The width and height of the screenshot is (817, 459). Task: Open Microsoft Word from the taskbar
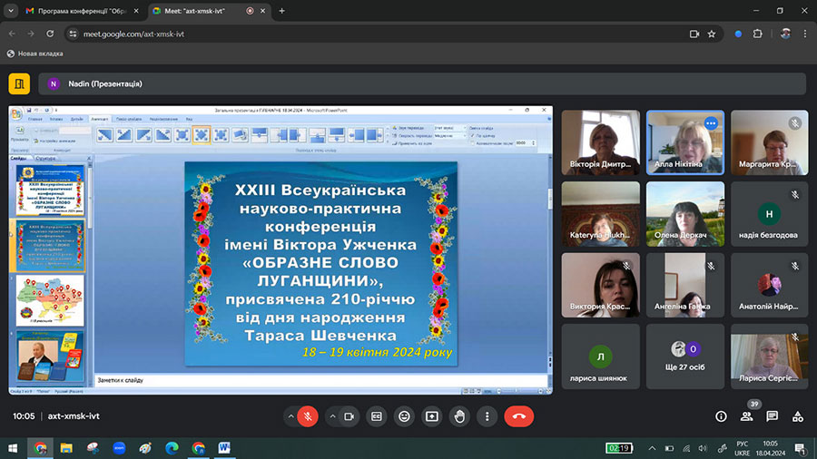coord(224,448)
